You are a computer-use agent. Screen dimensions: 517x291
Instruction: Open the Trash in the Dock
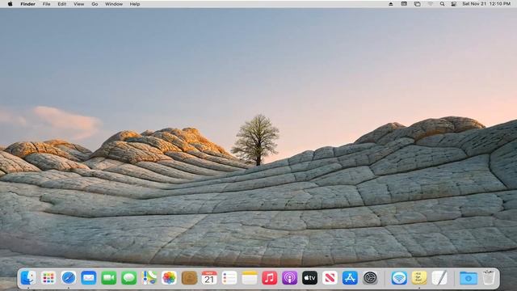tap(488, 278)
